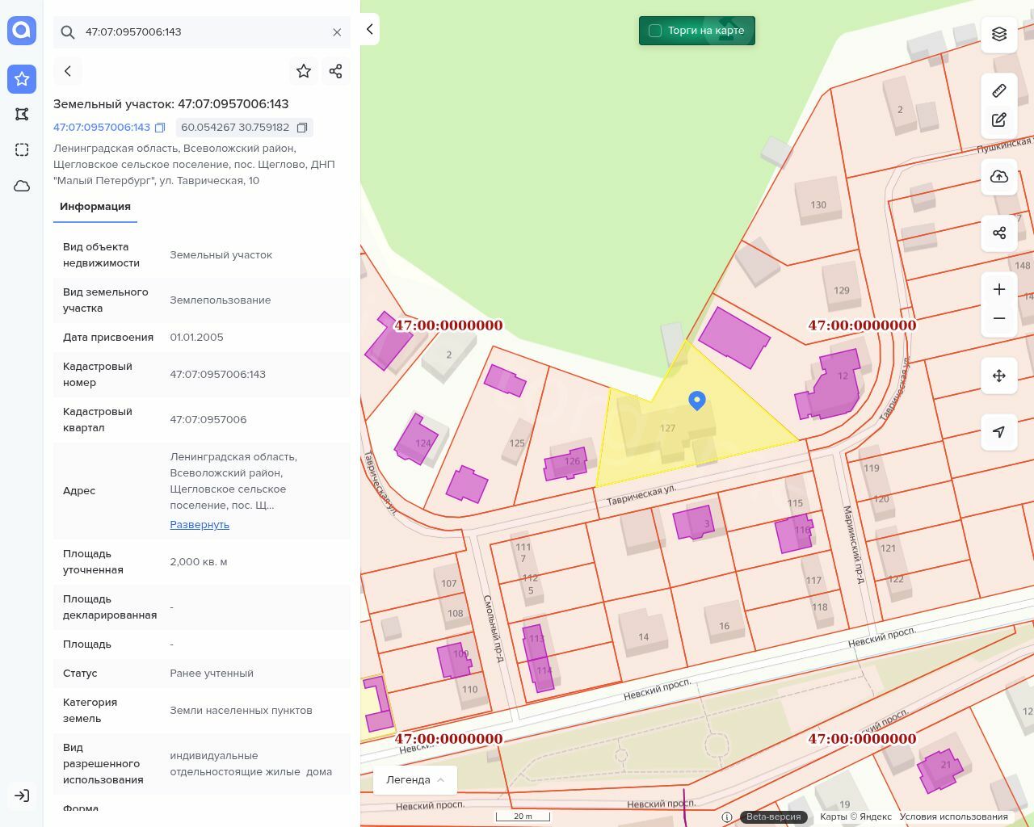Open the cloud upload tool
The width and height of the screenshot is (1034, 827).
tap(999, 177)
